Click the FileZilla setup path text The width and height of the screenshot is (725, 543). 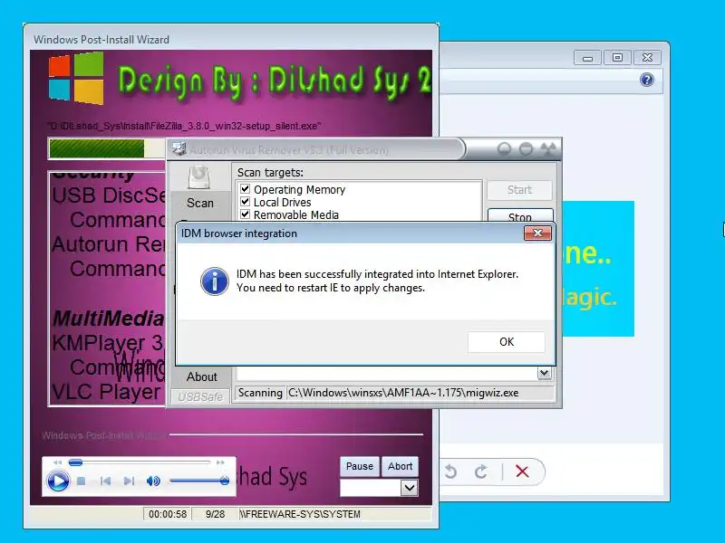(x=184, y=126)
